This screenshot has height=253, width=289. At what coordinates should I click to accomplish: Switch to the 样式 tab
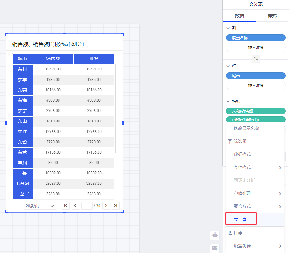point(272,16)
